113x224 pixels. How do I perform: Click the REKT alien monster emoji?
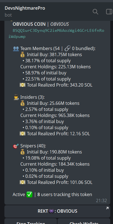(51, 211)
